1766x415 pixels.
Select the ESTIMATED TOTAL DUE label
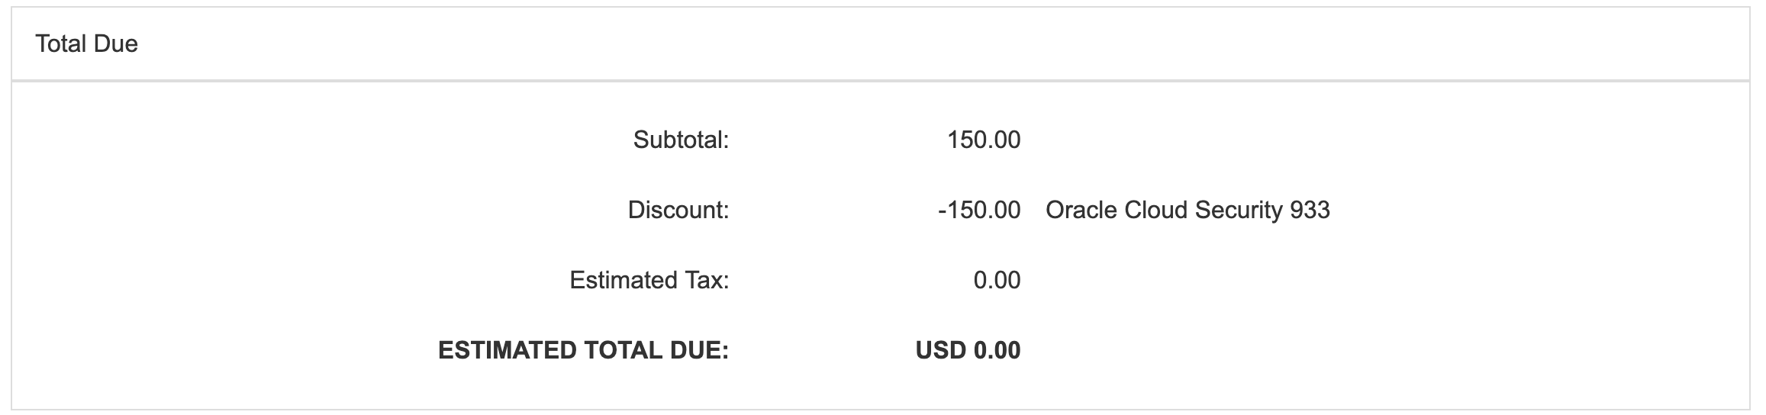pyautogui.click(x=584, y=350)
